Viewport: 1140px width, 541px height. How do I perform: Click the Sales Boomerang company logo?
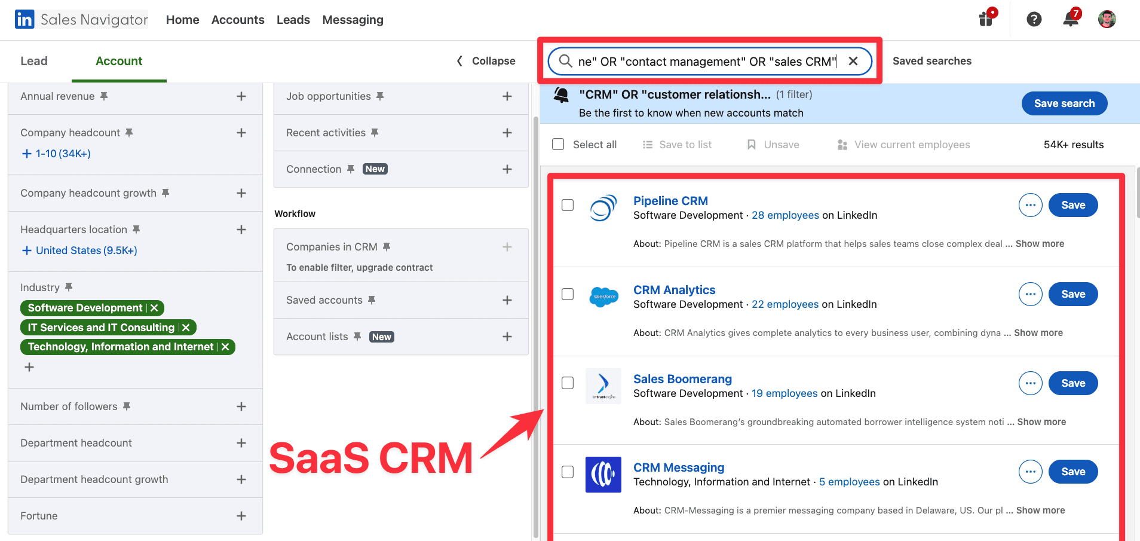603,386
